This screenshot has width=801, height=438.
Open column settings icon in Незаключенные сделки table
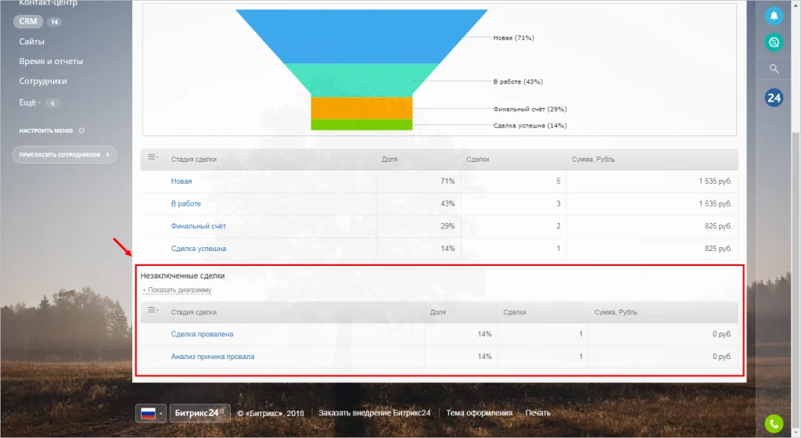click(153, 310)
